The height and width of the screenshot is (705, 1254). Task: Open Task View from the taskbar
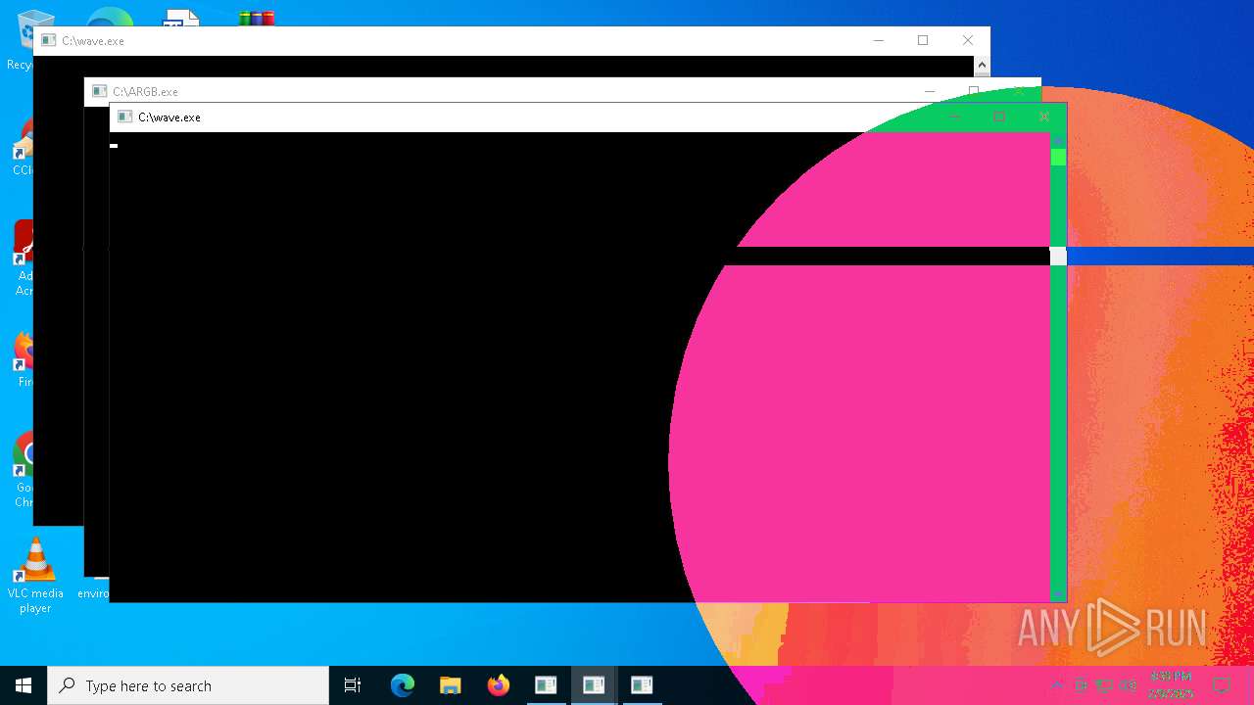click(353, 685)
